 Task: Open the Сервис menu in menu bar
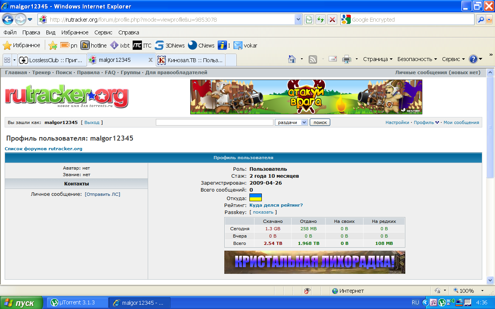tap(103, 32)
